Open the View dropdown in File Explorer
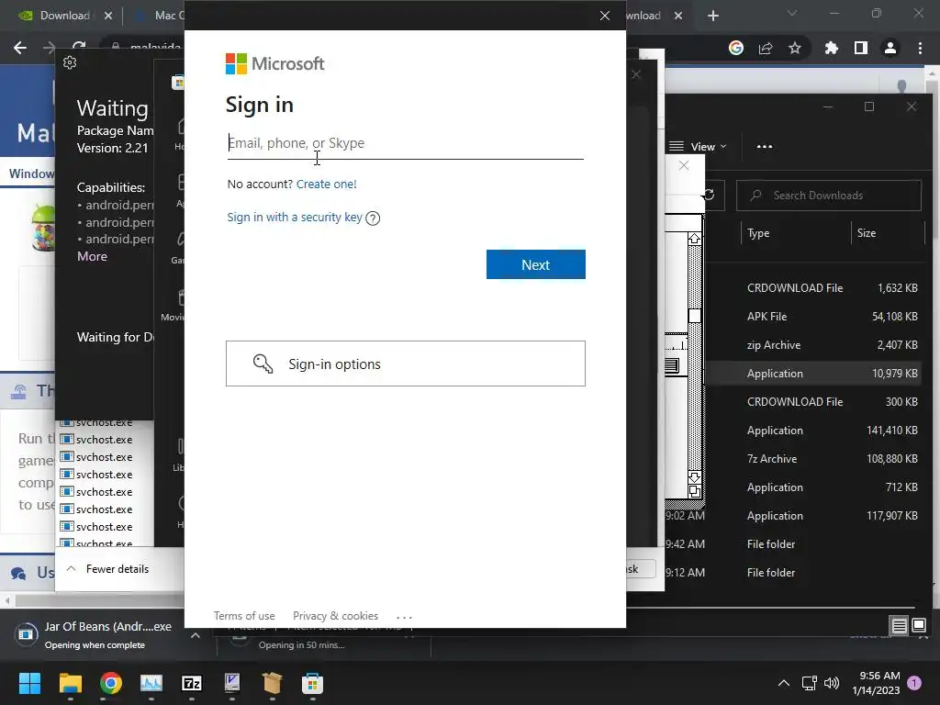 coord(698,146)
